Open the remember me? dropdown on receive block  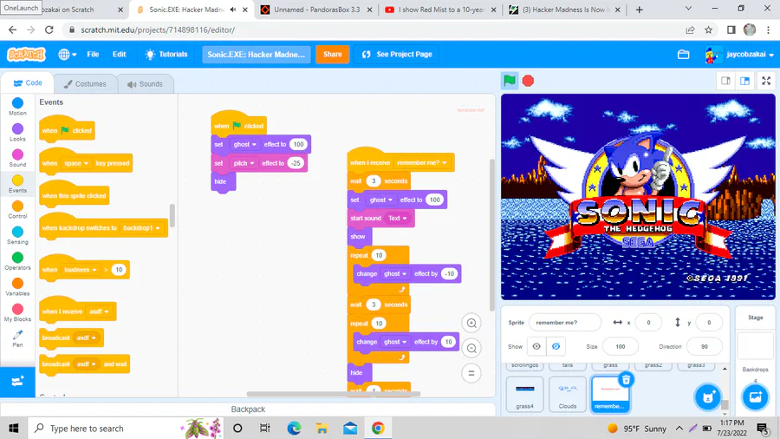(x=422, y=163)
